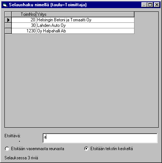Click status text 'Selauksessa 3 riviä'
162x163 pixels.
pyautogui.click(x=21, y=158)
